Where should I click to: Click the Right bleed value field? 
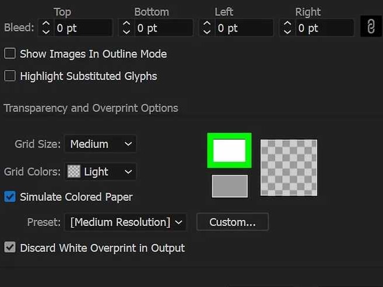pos(324,28)
